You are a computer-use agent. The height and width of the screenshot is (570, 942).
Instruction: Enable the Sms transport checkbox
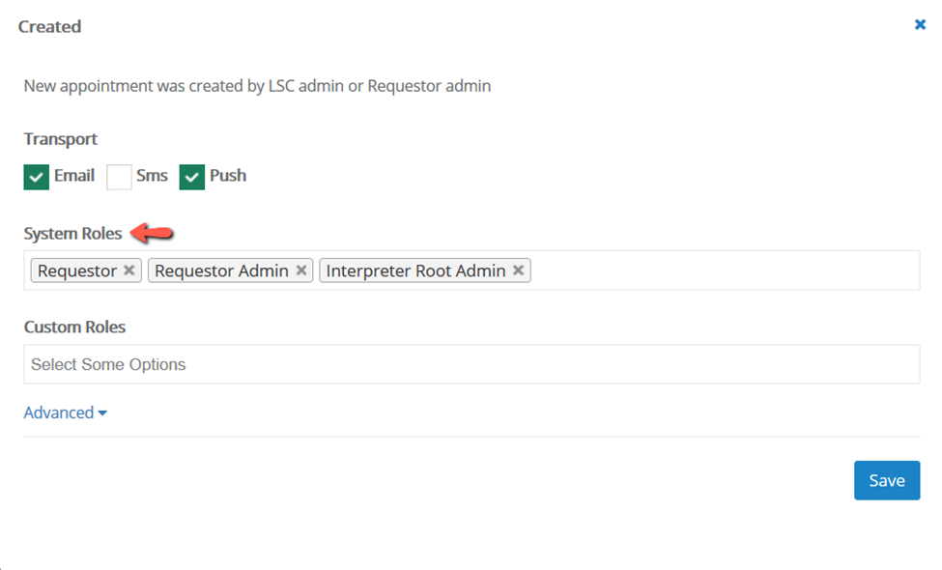(x=119, y=177)
